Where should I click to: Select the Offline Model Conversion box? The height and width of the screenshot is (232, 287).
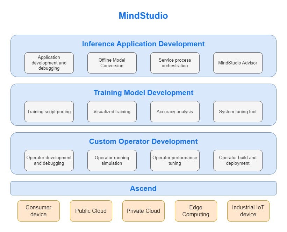pyautogui.click(x=112, y=63)
